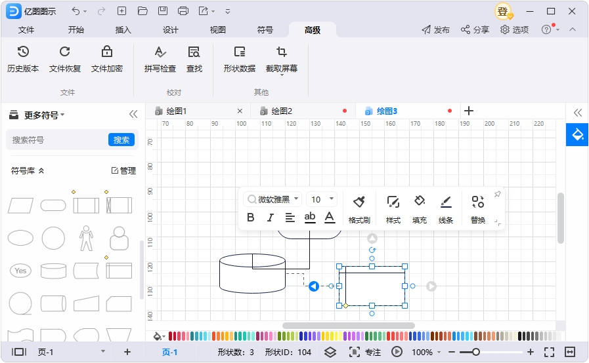Click the 替换 replace shape icon
The image size is (589, 363).
coord(477,209)
